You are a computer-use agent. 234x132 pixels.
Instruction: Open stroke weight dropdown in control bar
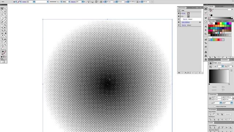34,2
